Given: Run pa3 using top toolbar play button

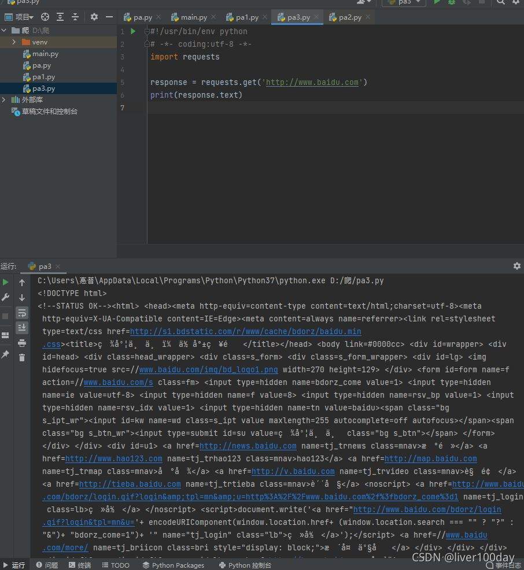Looking at the screenshot, I should click(437, 2).
